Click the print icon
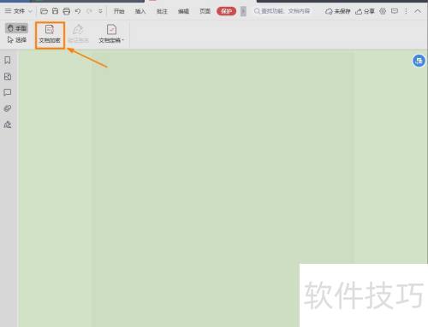 (66, 11)
